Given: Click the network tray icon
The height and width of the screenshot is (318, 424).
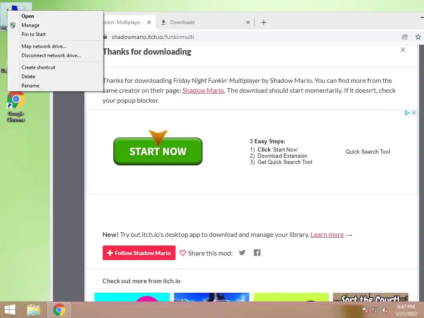Looking at the screenshot, I should click(x=375, y=310).
